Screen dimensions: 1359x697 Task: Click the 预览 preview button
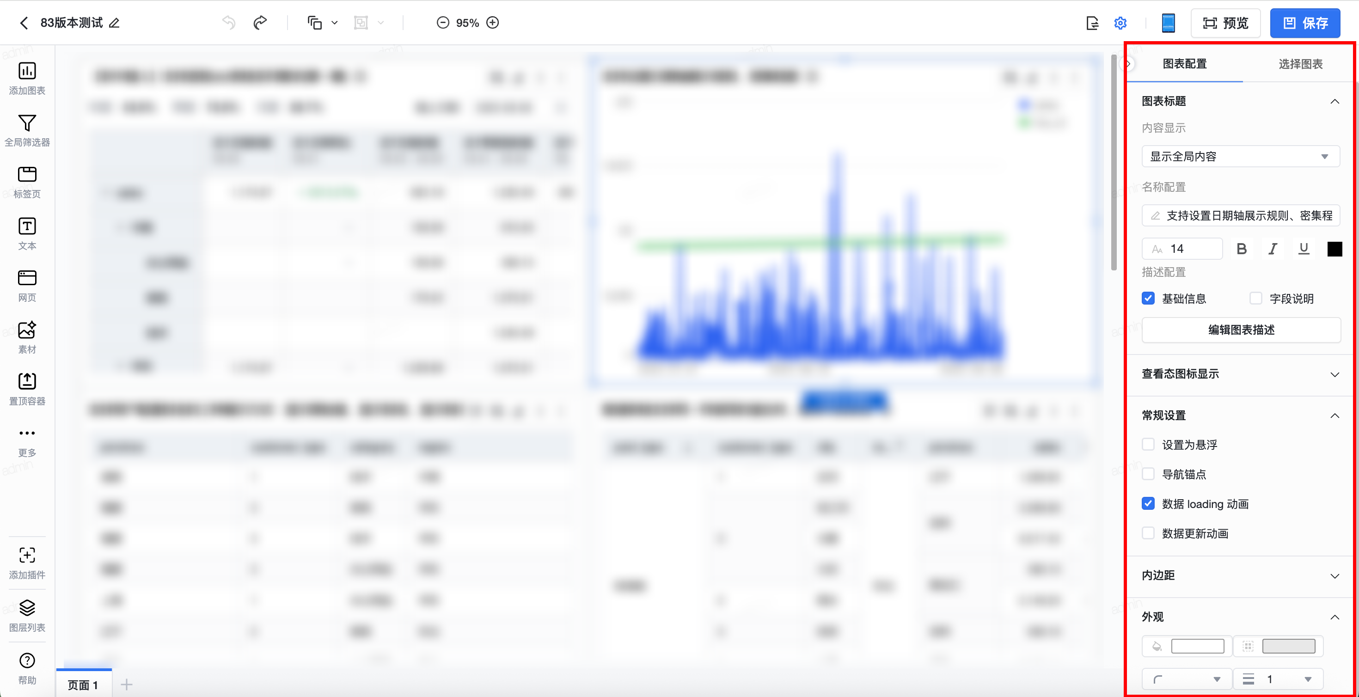click(1225, 23)
